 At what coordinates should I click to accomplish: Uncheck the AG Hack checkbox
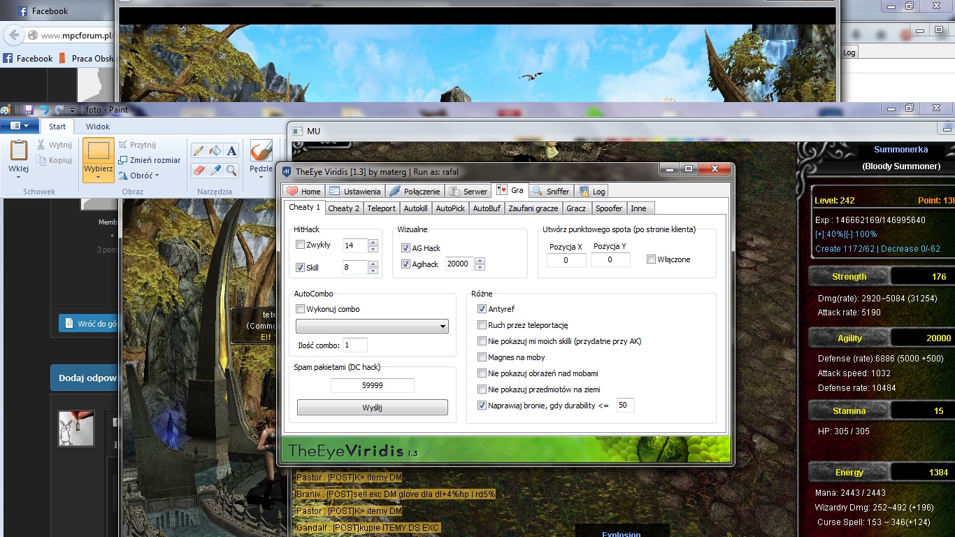click(405, 248)
